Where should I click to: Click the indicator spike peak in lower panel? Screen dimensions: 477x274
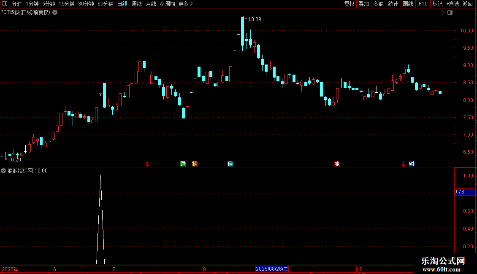[x=101, y=176]
